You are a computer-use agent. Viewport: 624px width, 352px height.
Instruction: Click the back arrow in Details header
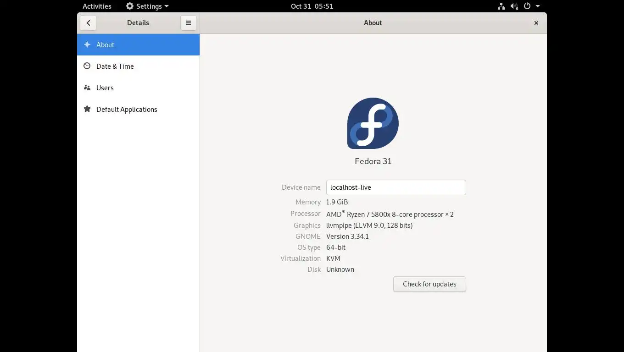[x=88, y=23]
